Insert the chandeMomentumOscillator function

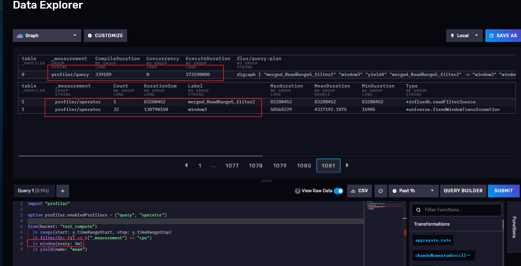coord(444,256)
